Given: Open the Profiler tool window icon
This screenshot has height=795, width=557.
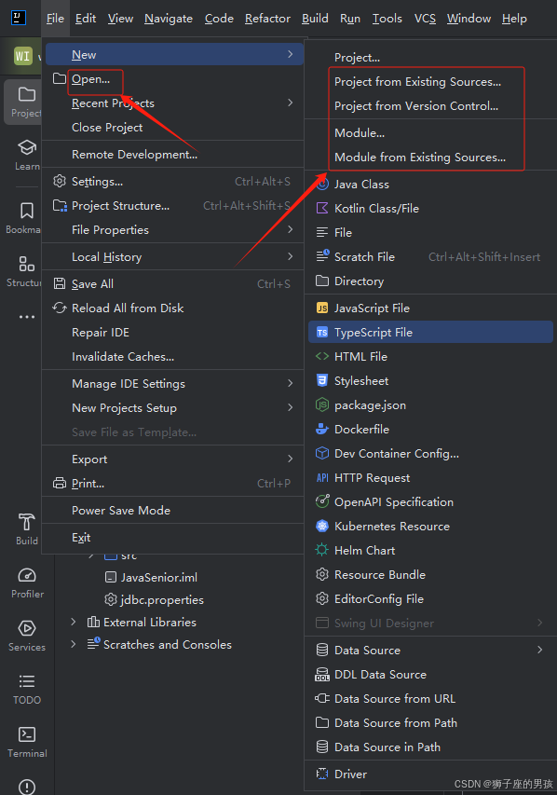Looking at the screenshot, I should point(27,575).
